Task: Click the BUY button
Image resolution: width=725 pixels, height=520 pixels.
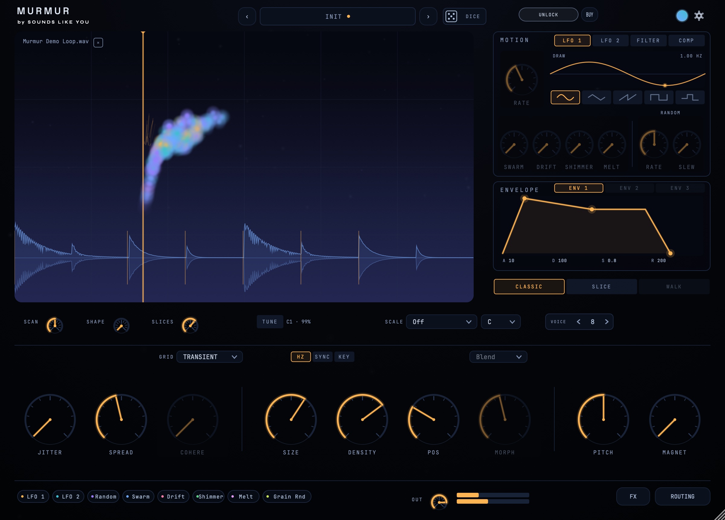Action: pyautogui.click(x=589, y=15)
